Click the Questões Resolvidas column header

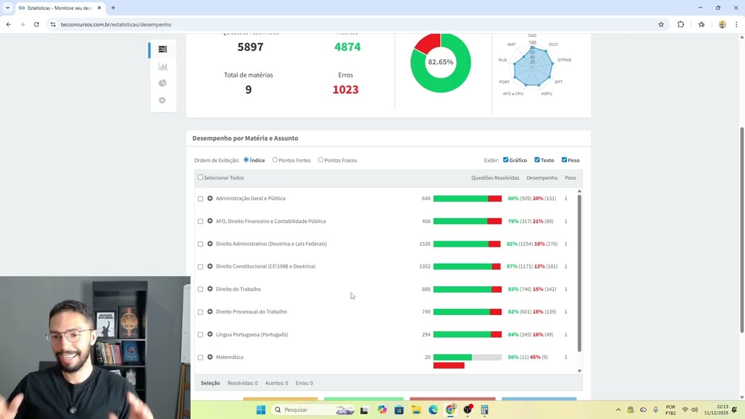[x=495, y=178]
